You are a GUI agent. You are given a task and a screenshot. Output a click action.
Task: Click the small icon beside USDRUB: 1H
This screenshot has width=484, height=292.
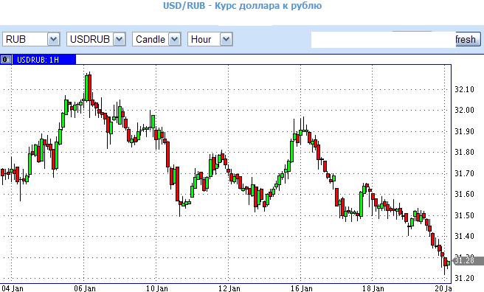pyautogui.click(x=6, y=60)
